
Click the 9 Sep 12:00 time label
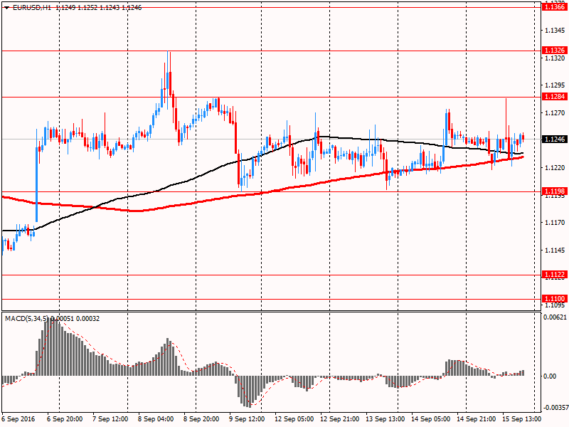click(x=247, y=419)
